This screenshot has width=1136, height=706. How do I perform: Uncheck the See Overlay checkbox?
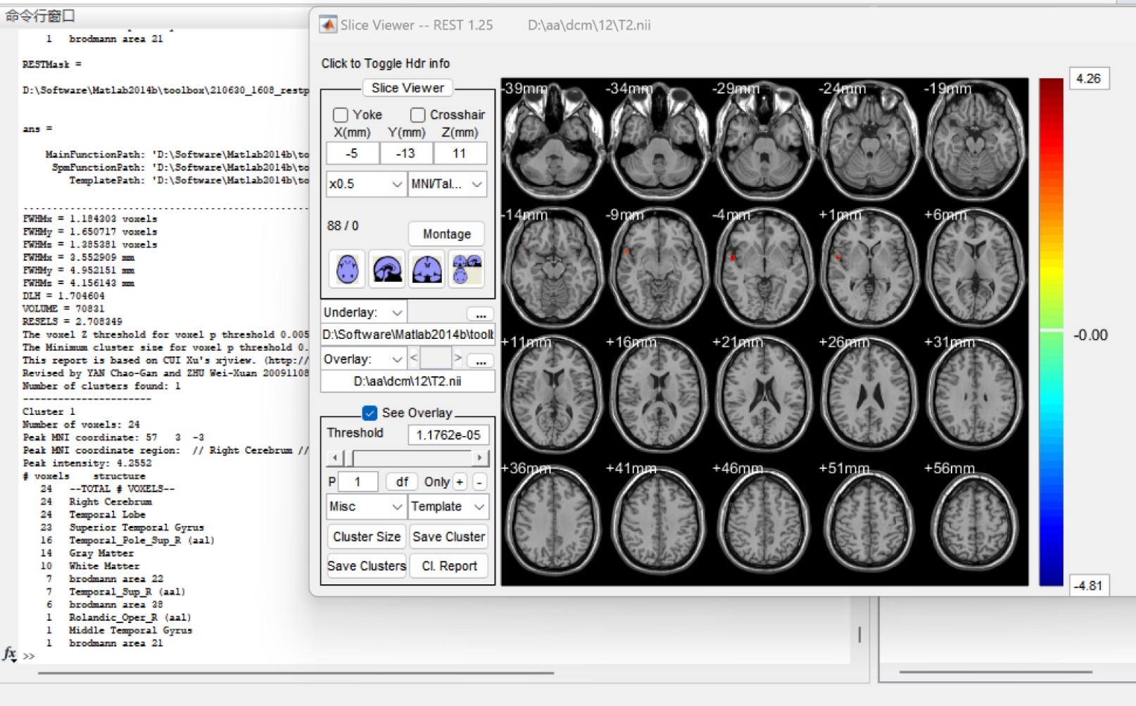coord(370,413)
